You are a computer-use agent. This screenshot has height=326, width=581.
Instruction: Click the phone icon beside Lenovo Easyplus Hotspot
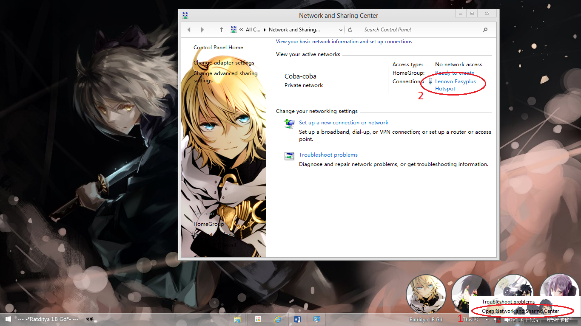pos(430,81)
